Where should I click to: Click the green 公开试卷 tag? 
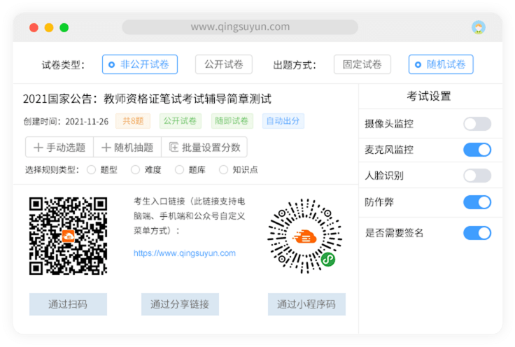(x=180, y=121)
